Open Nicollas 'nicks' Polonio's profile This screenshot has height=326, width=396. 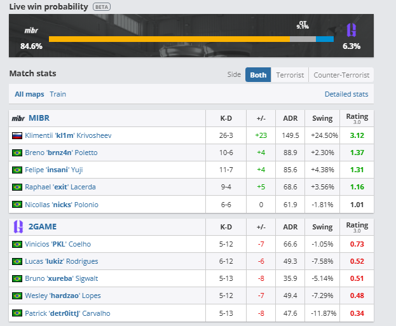[62, 205]
